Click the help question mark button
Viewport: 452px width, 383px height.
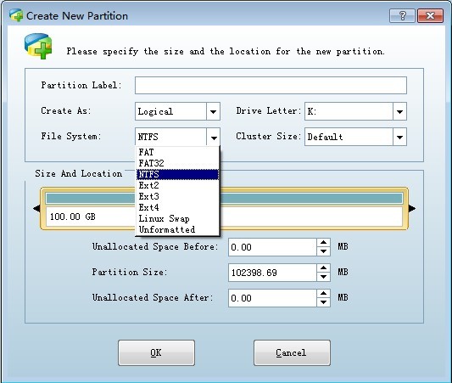tap(402, 15)
